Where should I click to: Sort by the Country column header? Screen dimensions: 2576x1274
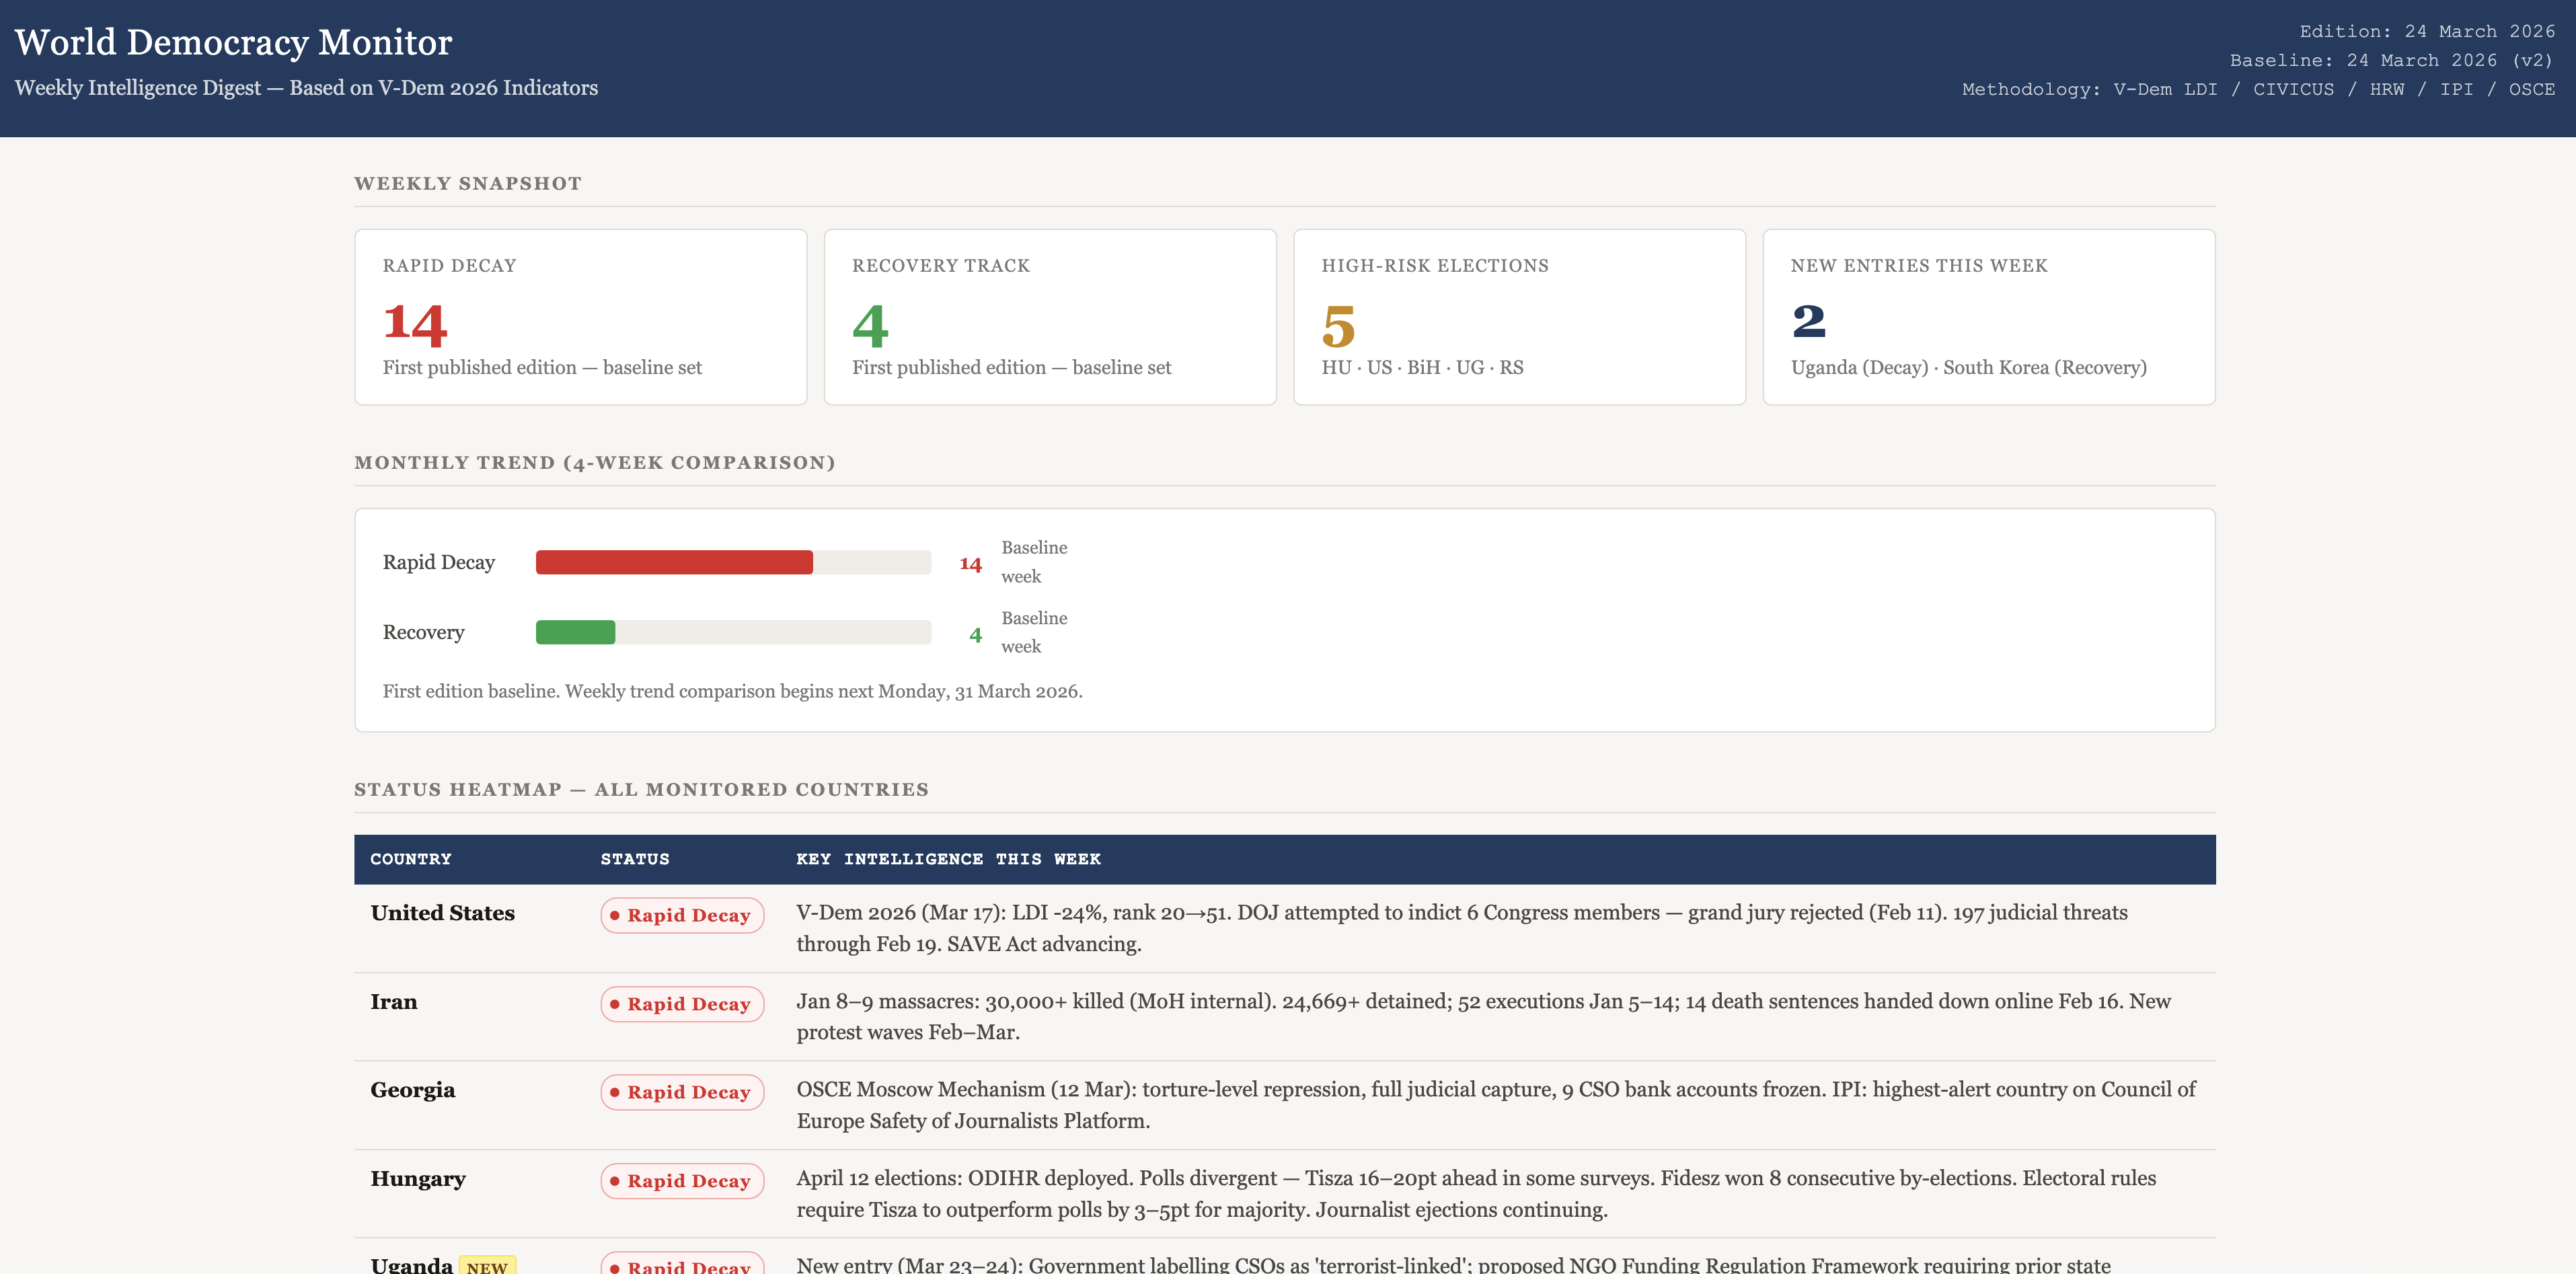[x=410, y=859]
